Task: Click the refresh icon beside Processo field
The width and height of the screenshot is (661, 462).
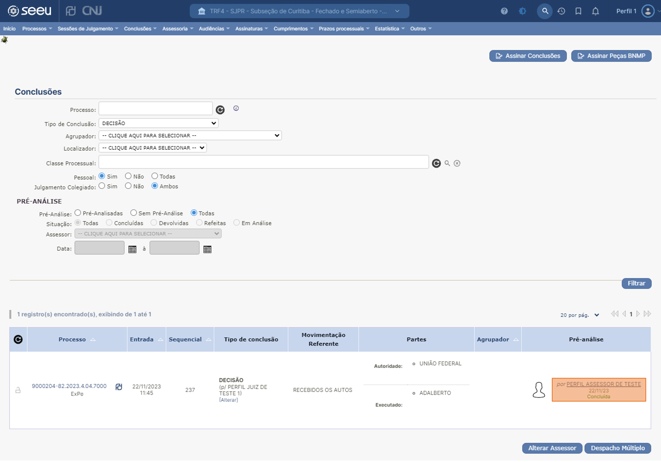Action: click(x=220, y=110)
